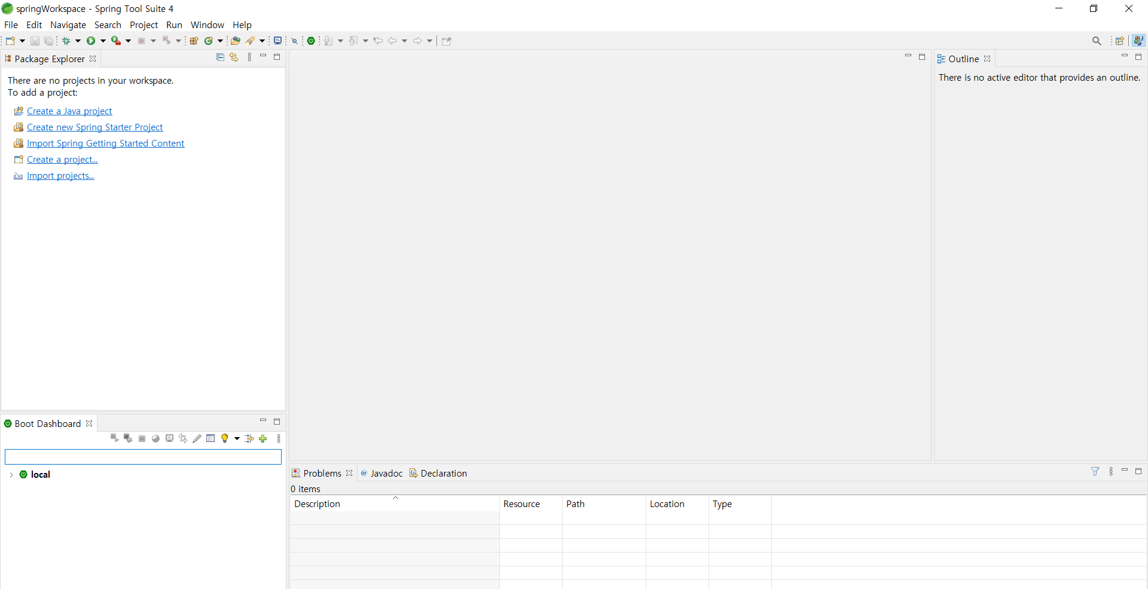Click Create new Spring Starter Project link
This screenshot has height=589, width=1148.
click(94, 127)
